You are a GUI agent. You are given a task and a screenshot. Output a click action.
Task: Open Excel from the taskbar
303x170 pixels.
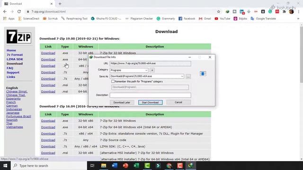tap(136, 166)
